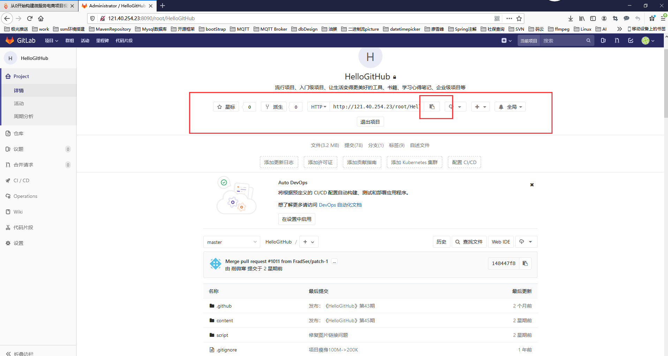The width and height of the screenshot is (668, 356).
Task: Click 配置 CI/CD button
Action: pos(464,162)
